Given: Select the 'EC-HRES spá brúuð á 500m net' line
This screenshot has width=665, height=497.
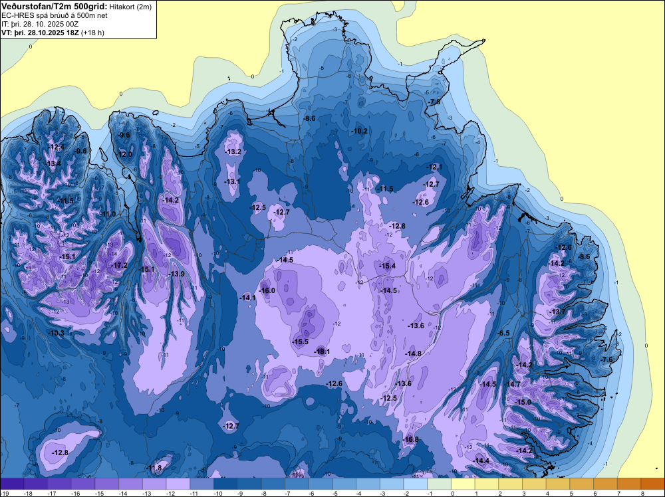Looking at the screenshot, I should point(55,16).
